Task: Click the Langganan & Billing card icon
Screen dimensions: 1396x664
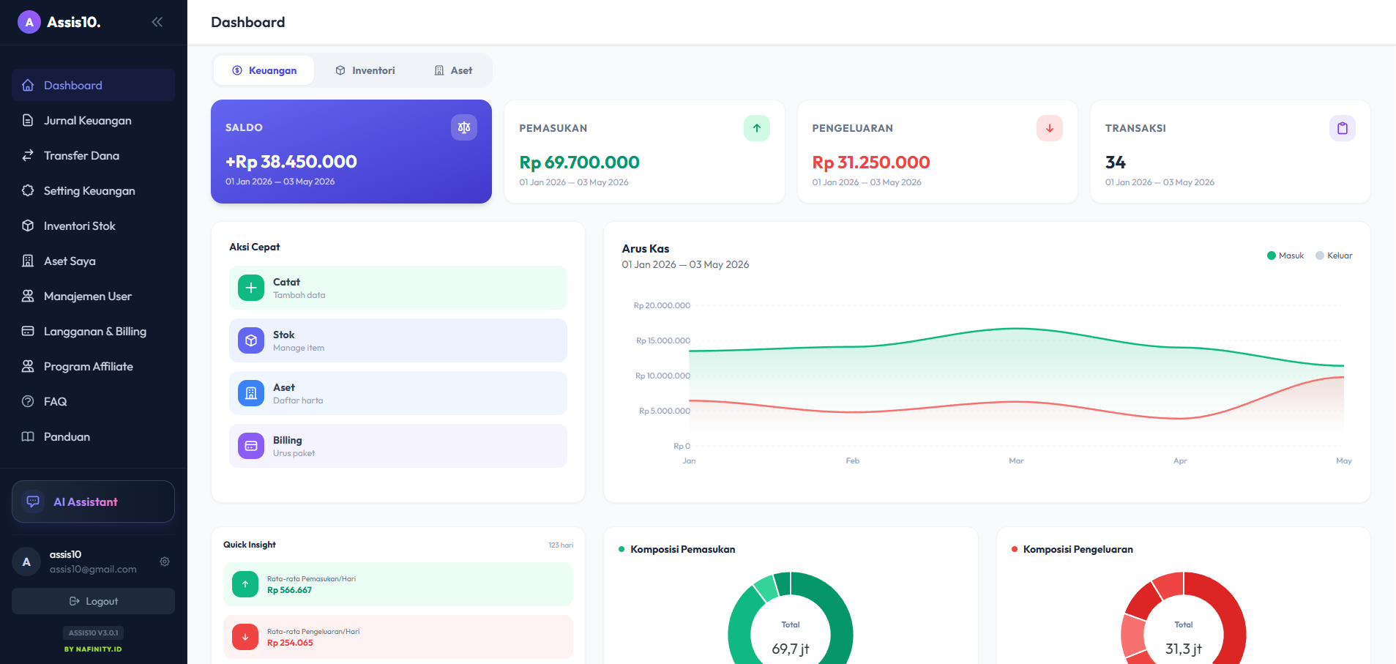Action: pyautogui.click(x=28, y=332)
